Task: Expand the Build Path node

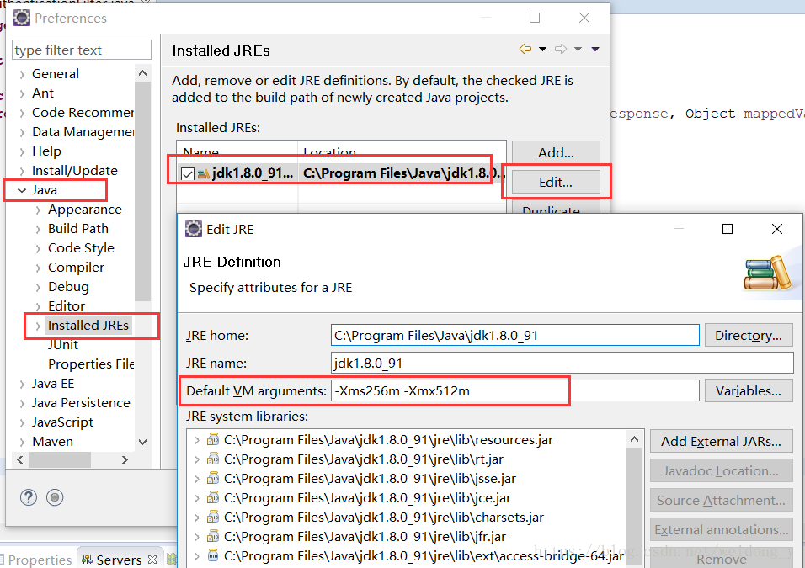Action: coord(38,230)
